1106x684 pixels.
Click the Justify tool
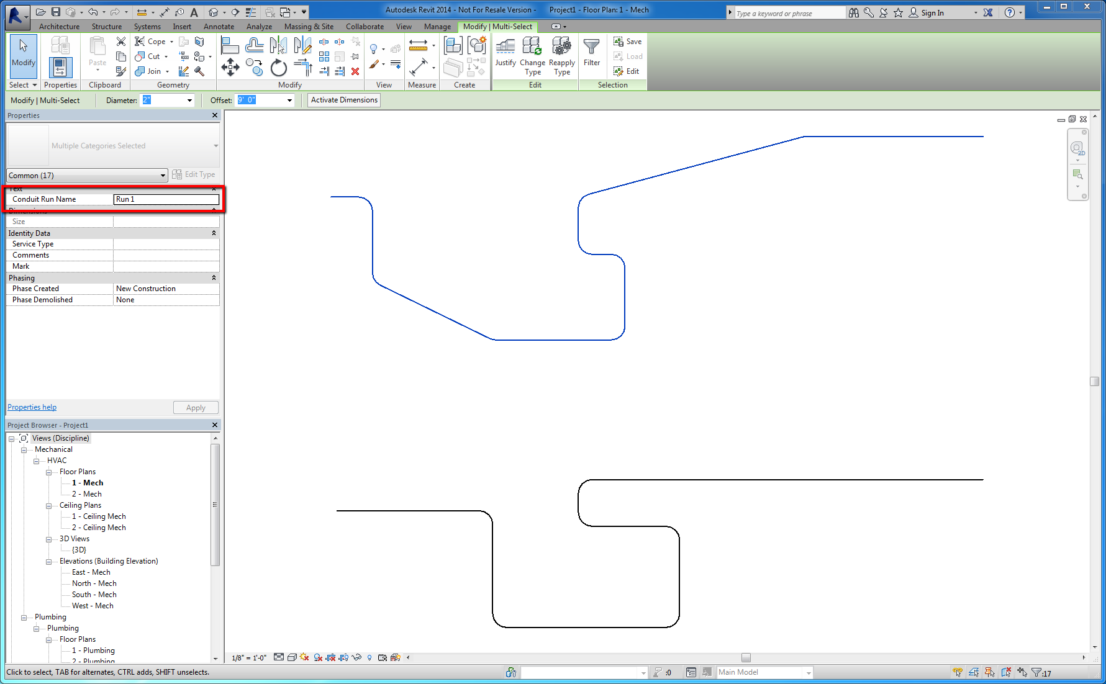(x=505, y=52)
